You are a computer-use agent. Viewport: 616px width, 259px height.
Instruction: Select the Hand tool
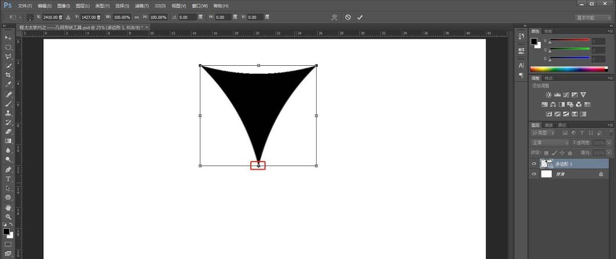tap(9, 207)
